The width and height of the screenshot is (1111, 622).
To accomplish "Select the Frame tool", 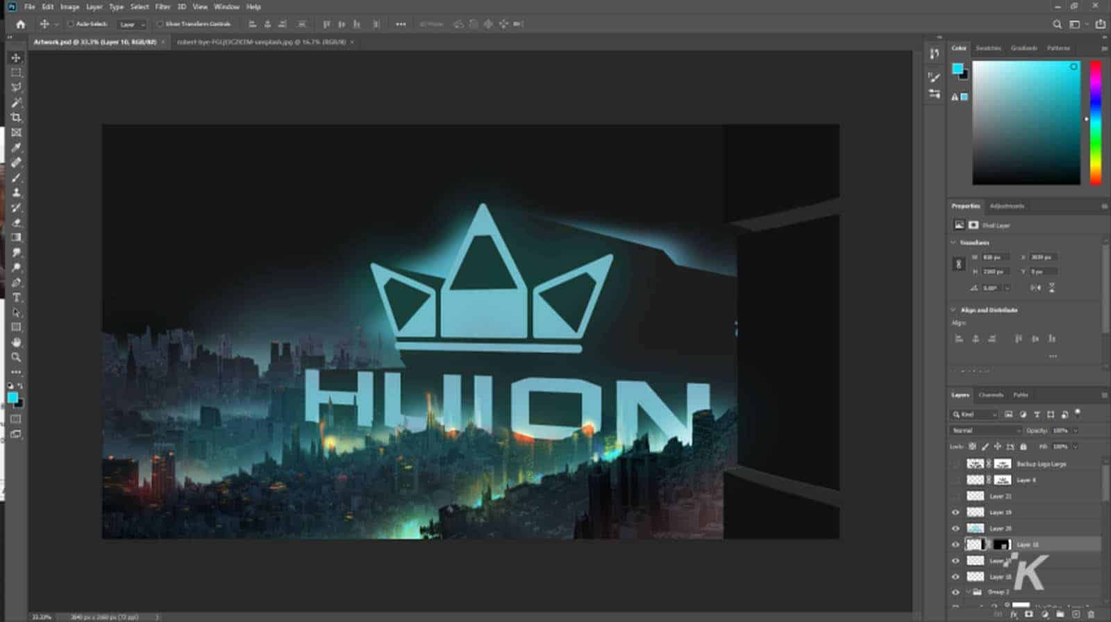I will coord(16,132).
